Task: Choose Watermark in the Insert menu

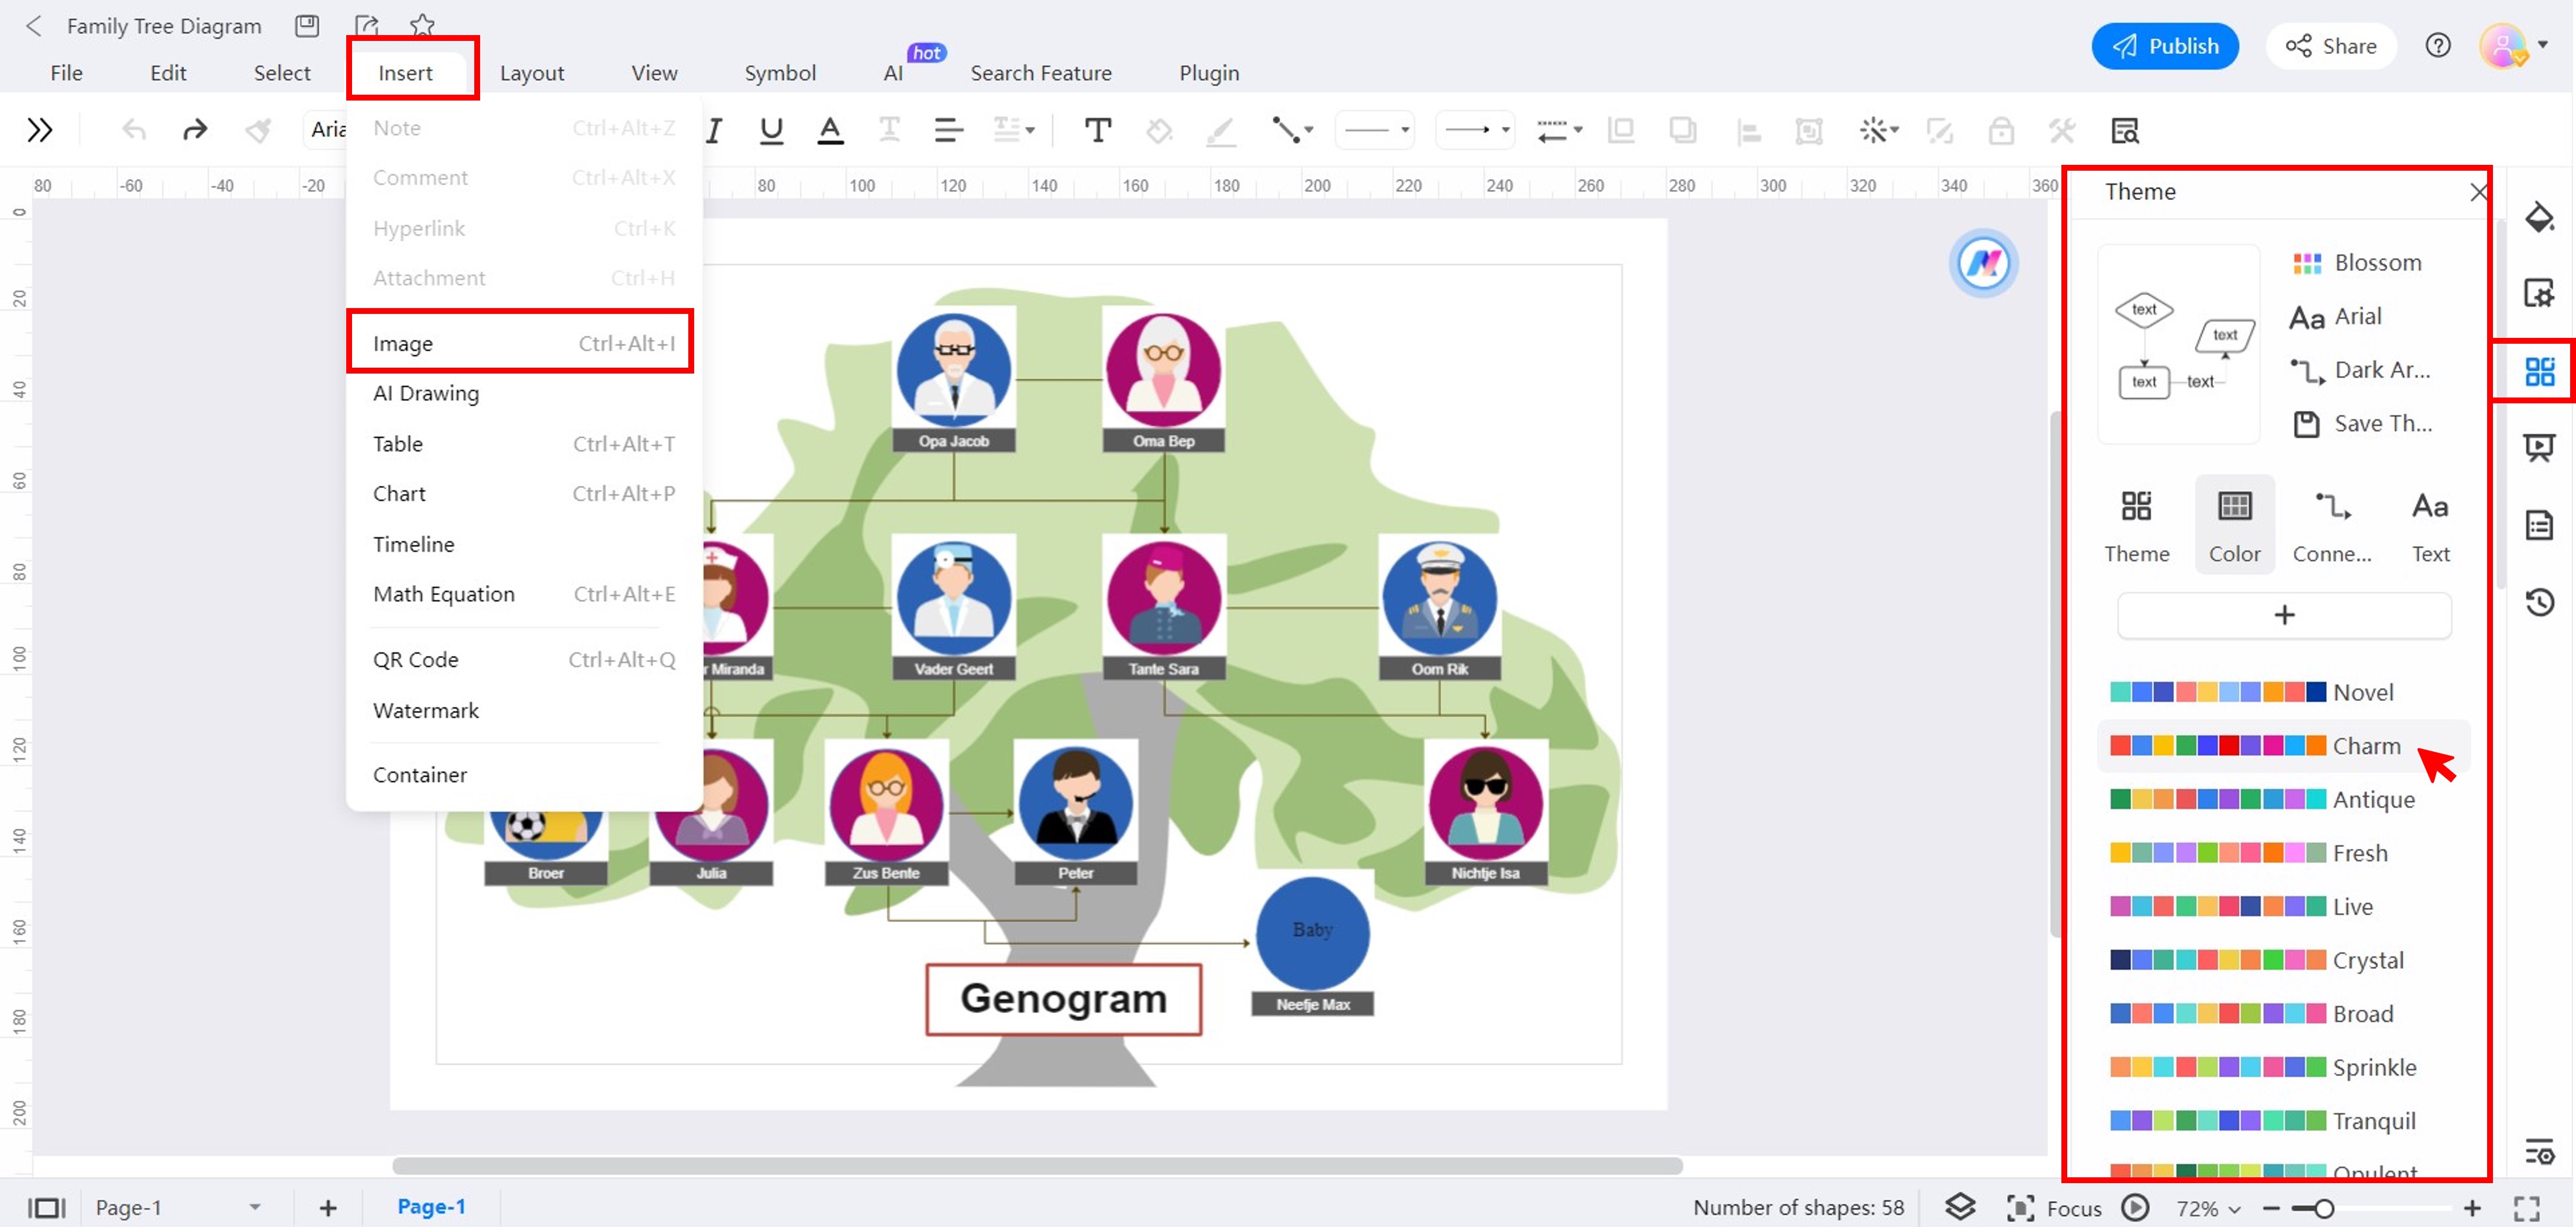Action: [x=524, y=711]
